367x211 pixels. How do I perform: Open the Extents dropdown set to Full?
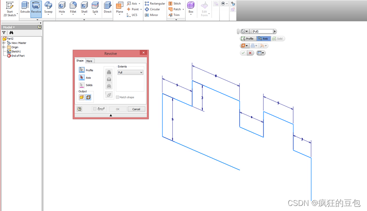(130, 72)
